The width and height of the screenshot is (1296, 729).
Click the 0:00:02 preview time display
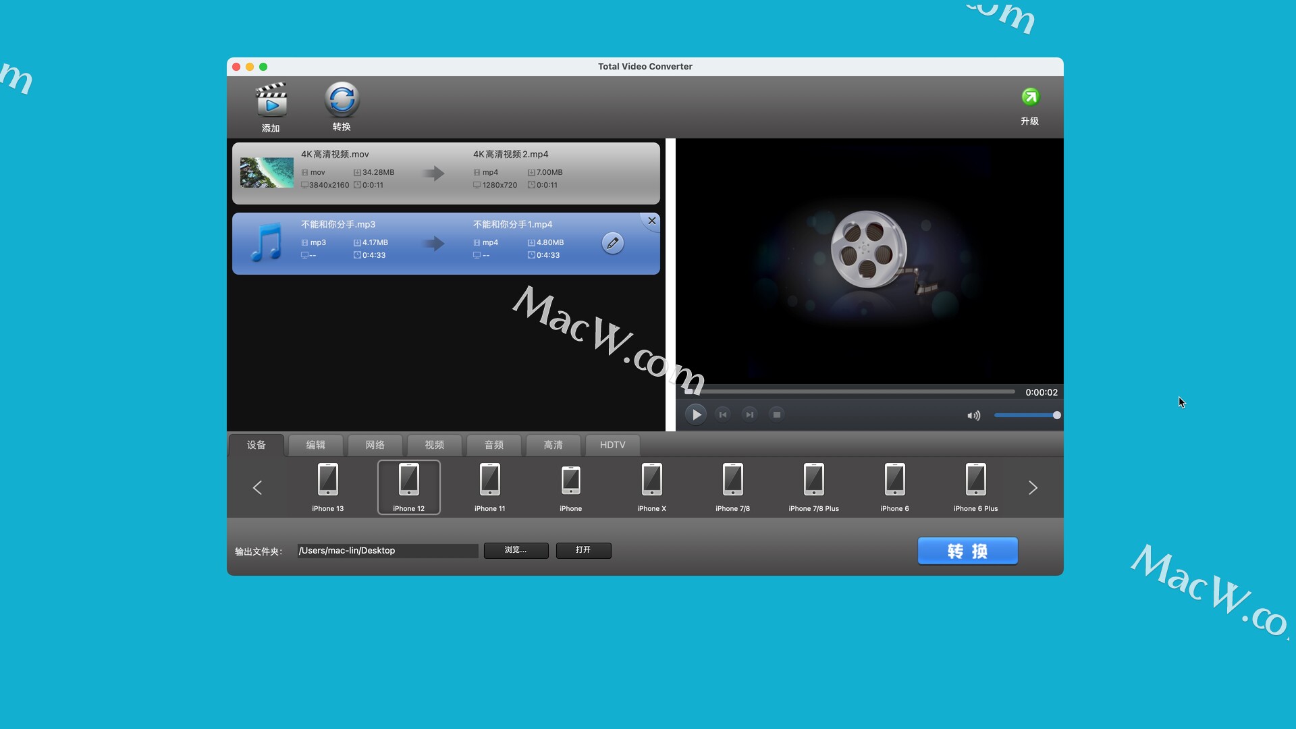tap(1042, 392)
